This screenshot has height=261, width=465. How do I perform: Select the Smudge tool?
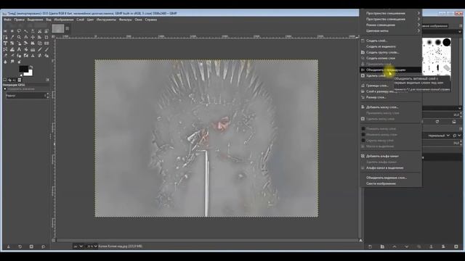[12, 62]
